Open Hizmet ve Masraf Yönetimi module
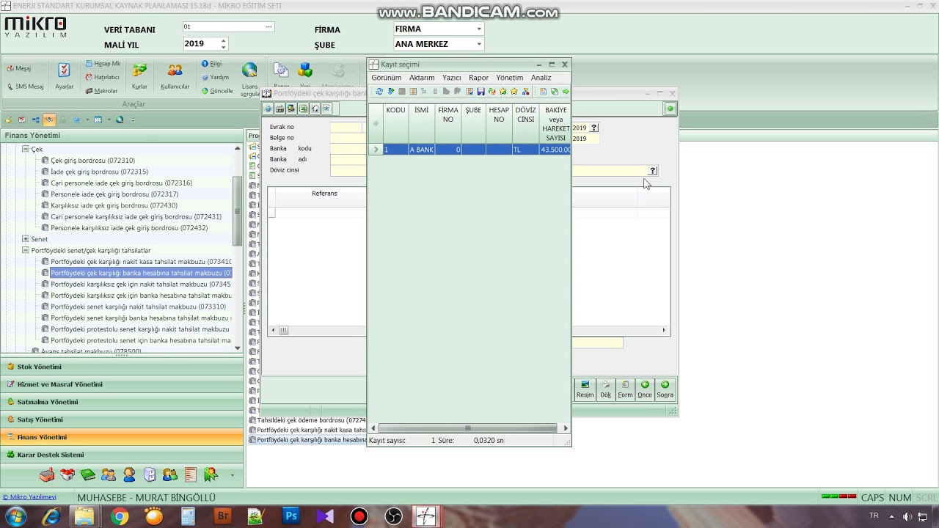 [122, 384]
